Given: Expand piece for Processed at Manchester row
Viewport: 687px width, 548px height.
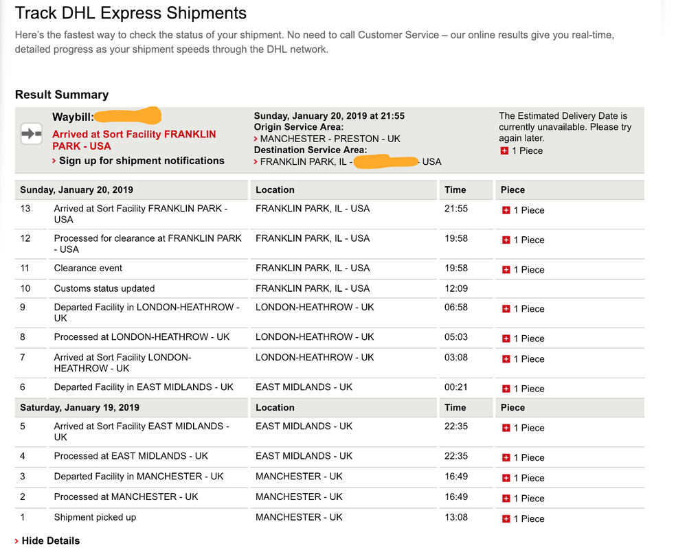Looking at the screenshot, I should pos(506,499).
